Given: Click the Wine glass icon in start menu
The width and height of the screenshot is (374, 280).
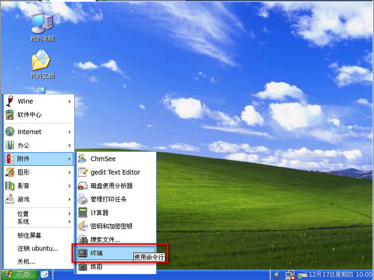Looking at the screenshot, I should [x=10, y=101].
